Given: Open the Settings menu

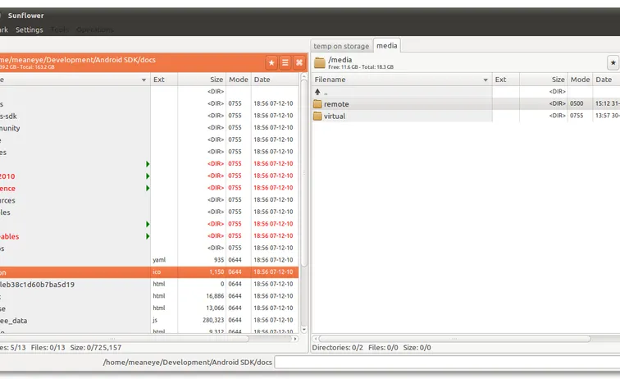Looking at the screenshot, I should [x=30, y=30].
